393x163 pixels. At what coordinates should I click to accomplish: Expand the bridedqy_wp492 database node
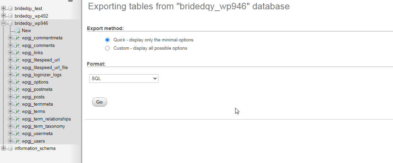(3, 16)
